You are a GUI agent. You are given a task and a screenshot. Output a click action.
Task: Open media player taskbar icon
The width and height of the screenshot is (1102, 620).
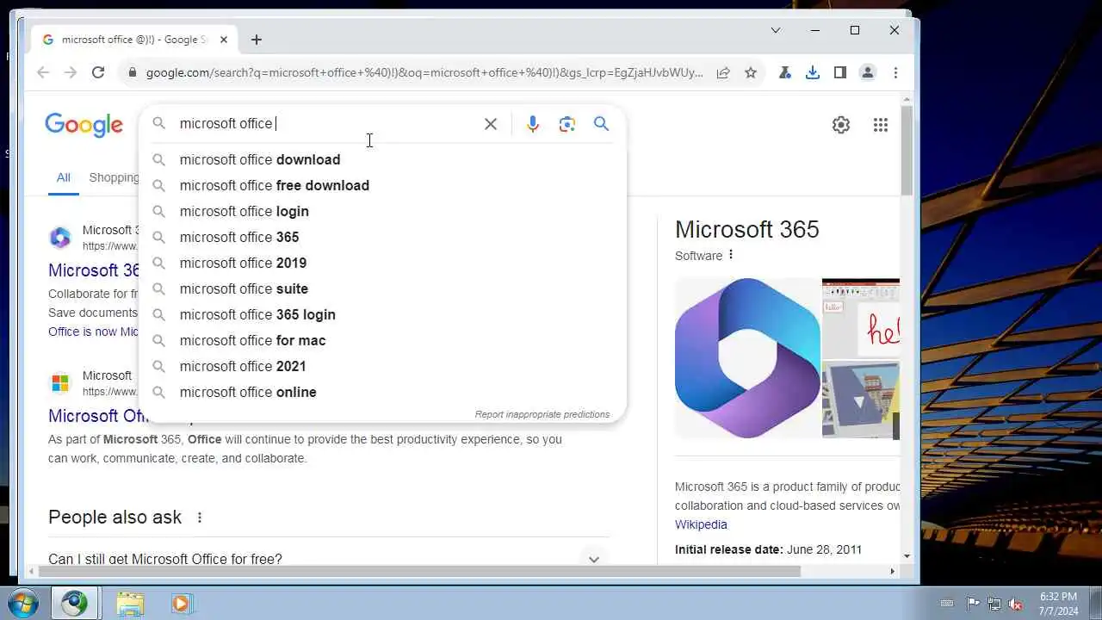pos(180,603)
